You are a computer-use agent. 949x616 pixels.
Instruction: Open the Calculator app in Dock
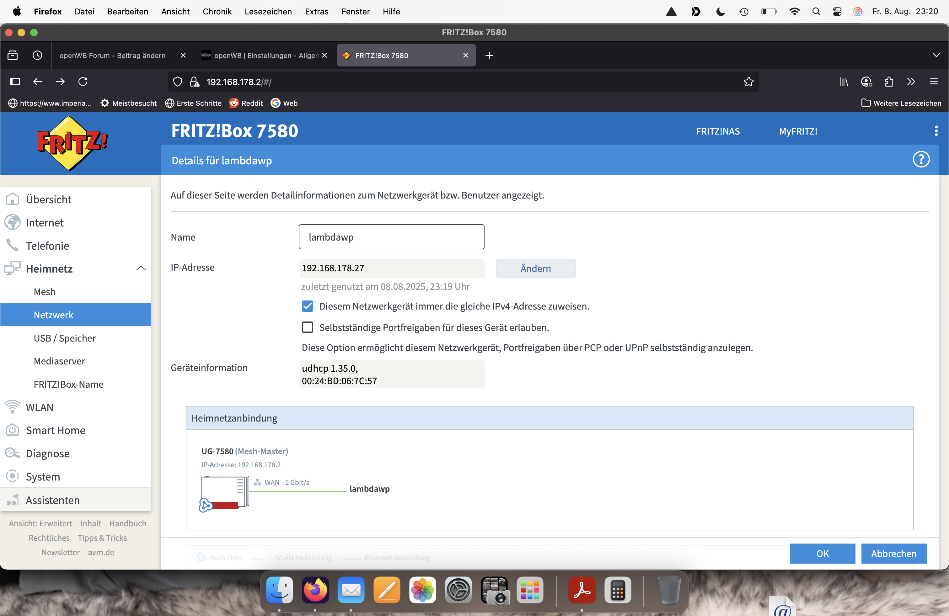[x=617, y=591]
